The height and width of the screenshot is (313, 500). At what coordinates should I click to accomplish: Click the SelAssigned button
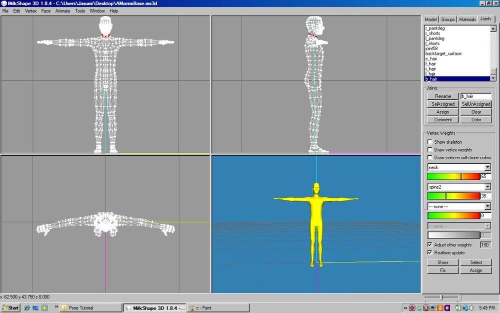(442, 104)
